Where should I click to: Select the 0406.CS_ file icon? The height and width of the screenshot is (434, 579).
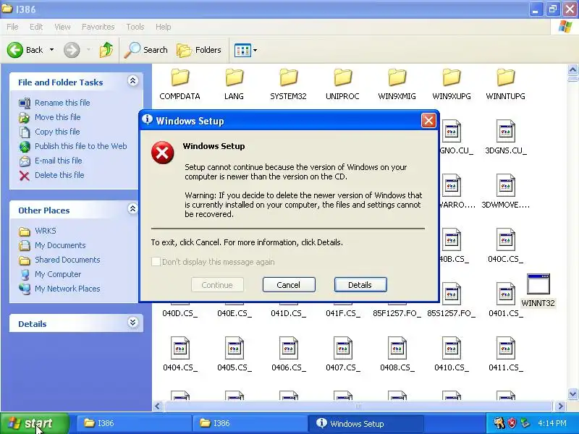pyautogui.click(x=288, y=348)
